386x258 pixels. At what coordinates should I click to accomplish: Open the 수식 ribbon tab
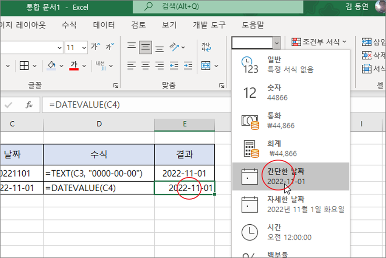click(x=69, y=25)
